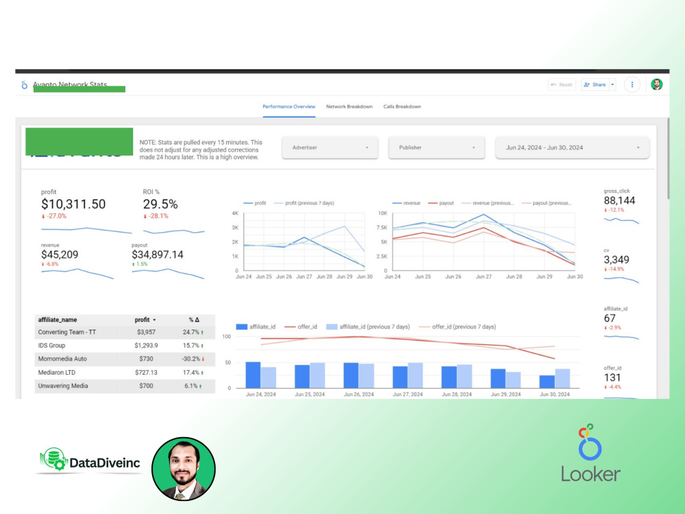Click the Looker logo at the bottom right
This screenshot has height=514, width=685.
tap(590, 452)
